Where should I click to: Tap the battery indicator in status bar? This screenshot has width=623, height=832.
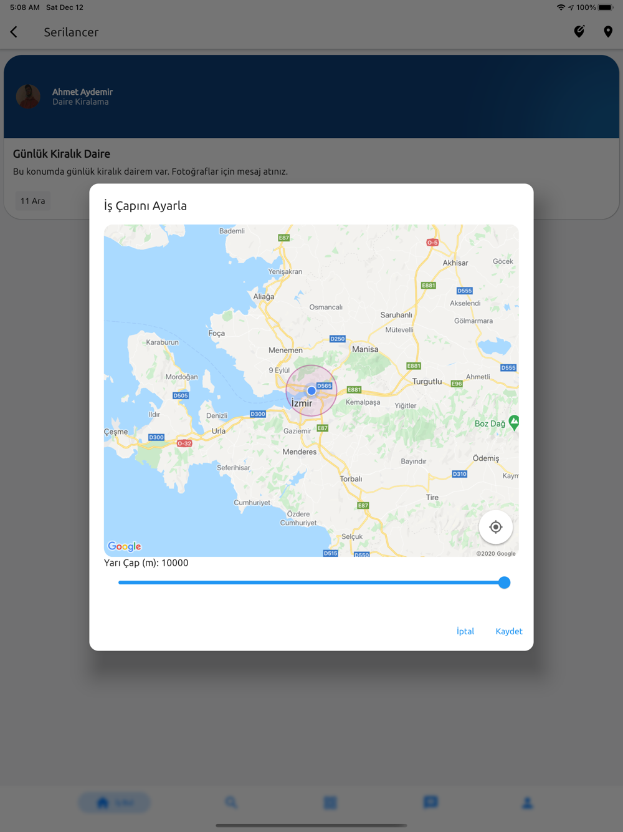coord(606,7)
